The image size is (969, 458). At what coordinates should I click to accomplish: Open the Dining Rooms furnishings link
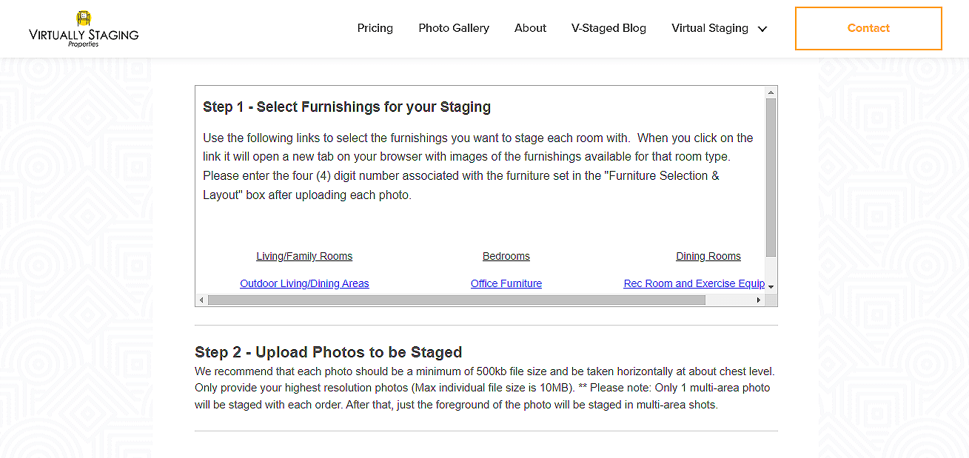708,256
